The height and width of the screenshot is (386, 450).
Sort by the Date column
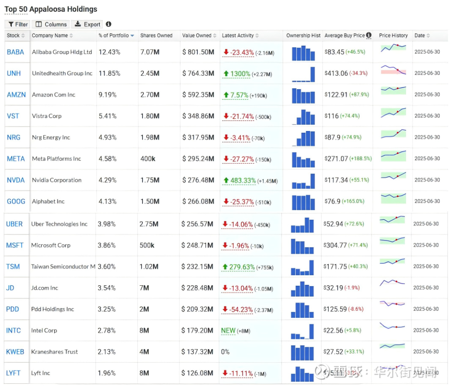coord(422,36)
